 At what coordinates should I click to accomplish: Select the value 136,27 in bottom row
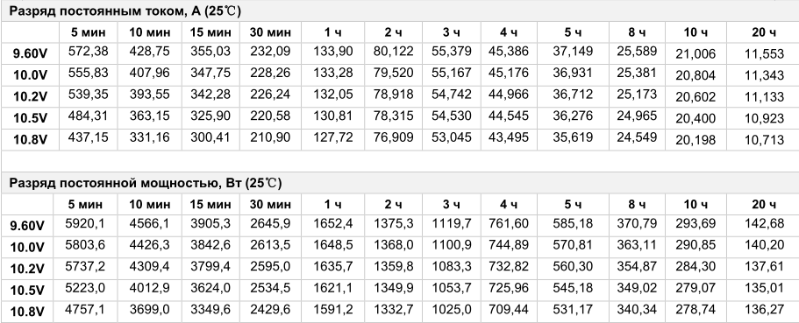763,309
